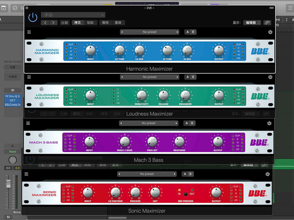The height and width of the screenshot is (220, 294).
Task: Toggle Loudness Maximizer power icon
Action: (270, 77)
